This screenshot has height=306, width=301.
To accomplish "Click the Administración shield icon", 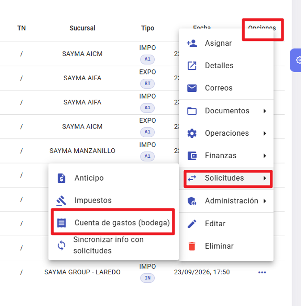I will coord(192,201).
